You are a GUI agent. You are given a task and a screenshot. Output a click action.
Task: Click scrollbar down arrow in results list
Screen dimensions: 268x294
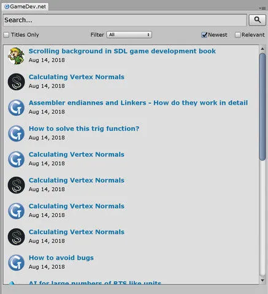tap(262, 281)
